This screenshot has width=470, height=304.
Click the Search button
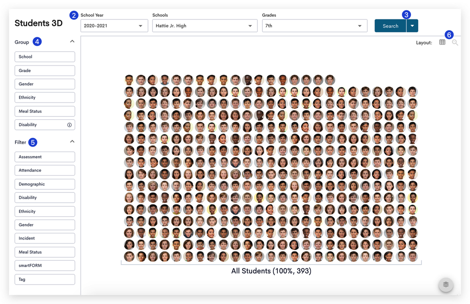pyautogui.click(x=390, y=26)
